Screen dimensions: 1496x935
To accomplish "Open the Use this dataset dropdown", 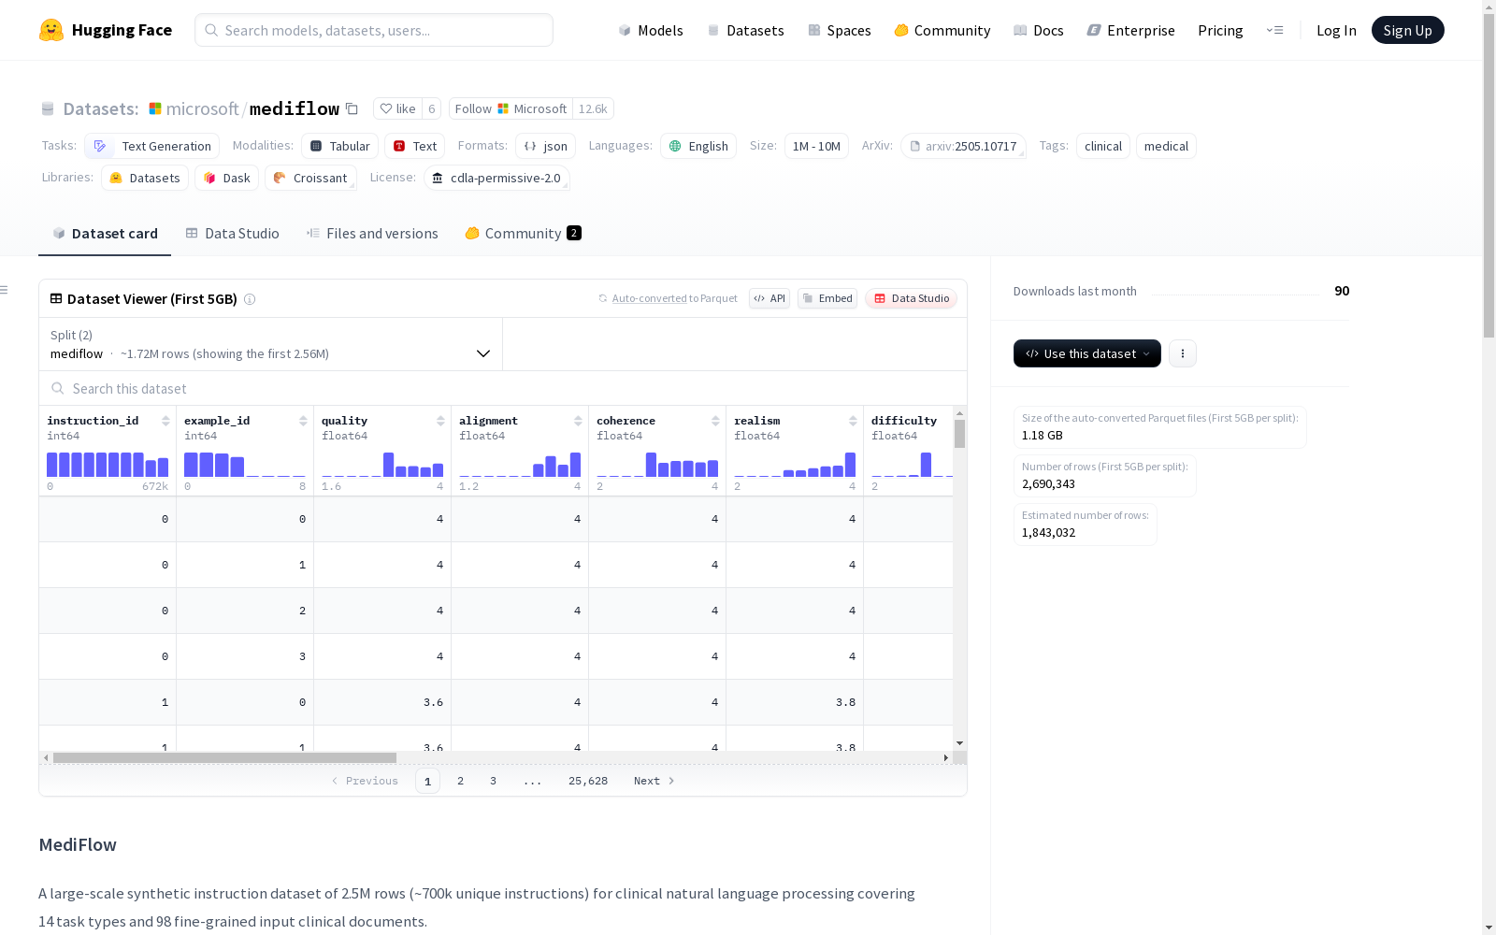I will click(x=1087, y=353).
